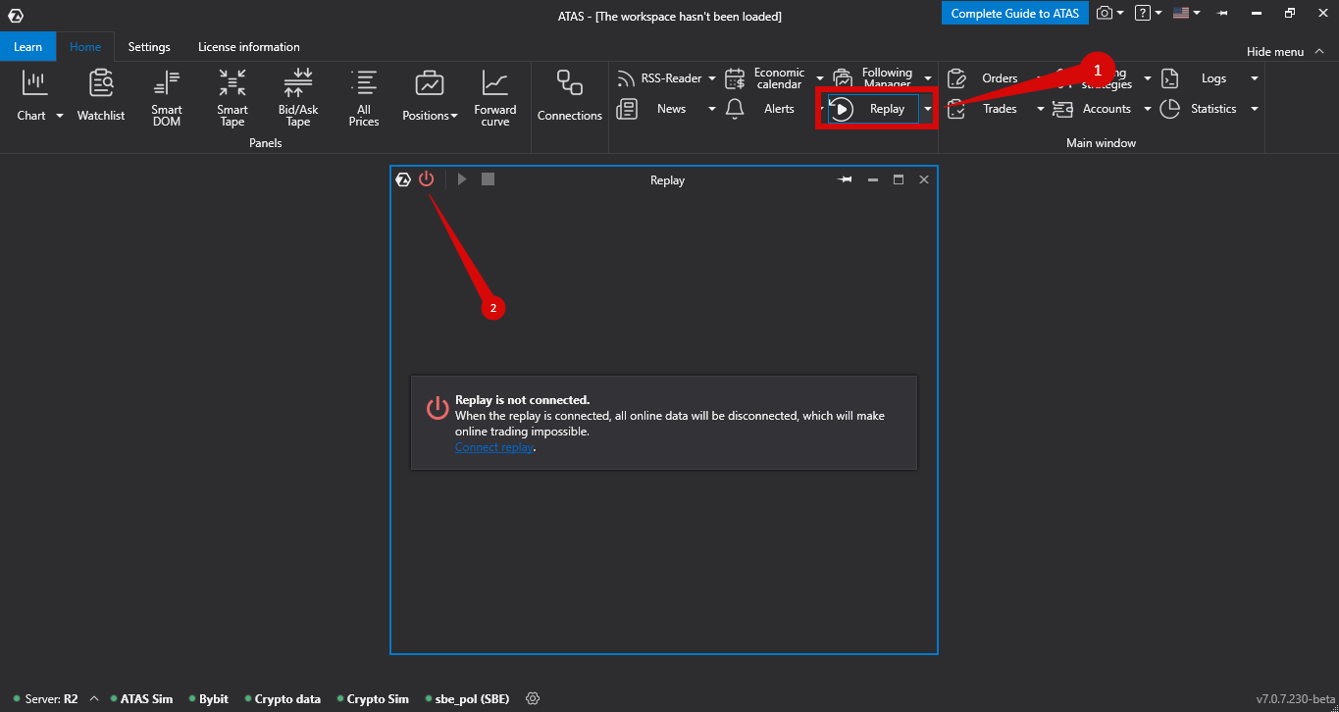Open the Watchlist panel
Image resolution: width=1339 pixels, height=712 pixels.
tap(101, 96)
